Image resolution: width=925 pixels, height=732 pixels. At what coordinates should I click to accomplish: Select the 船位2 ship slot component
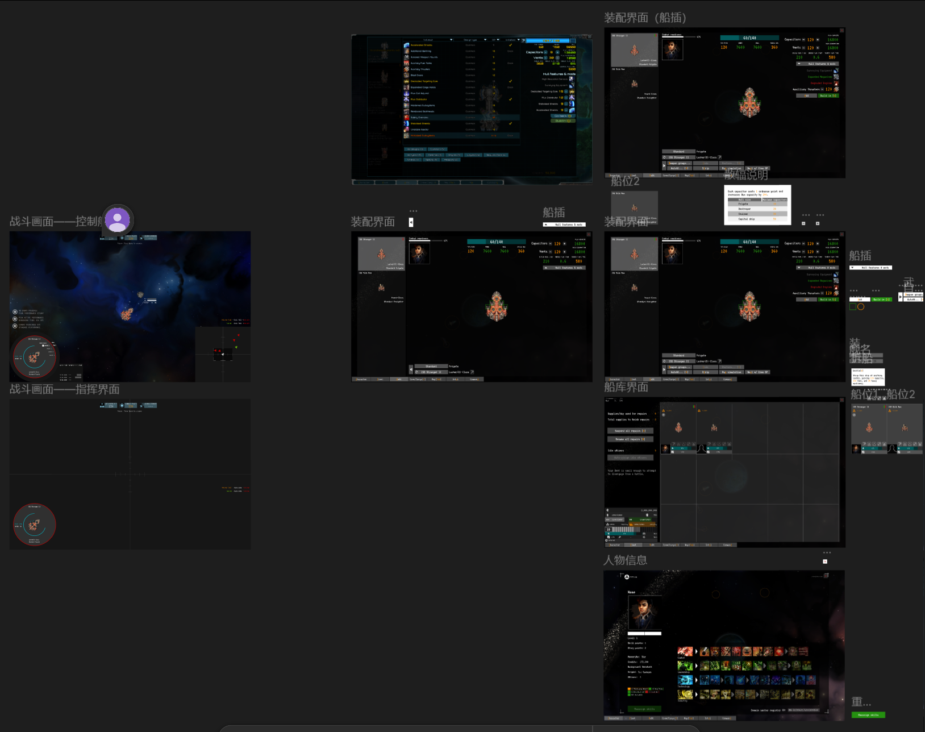tap(905, 429)
